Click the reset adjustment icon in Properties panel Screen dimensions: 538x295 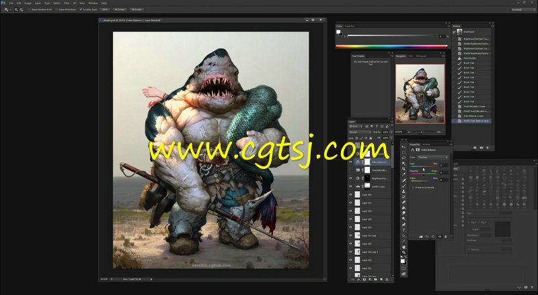click(433, 237)
